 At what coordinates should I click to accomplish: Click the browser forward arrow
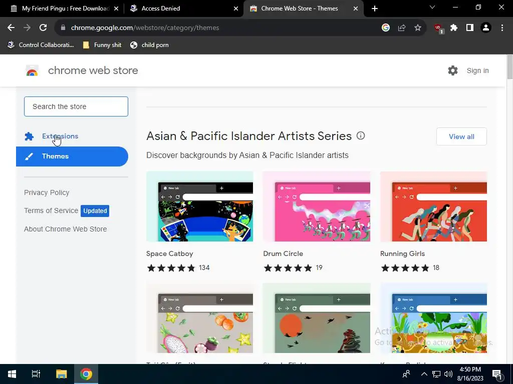pos(27,28)
